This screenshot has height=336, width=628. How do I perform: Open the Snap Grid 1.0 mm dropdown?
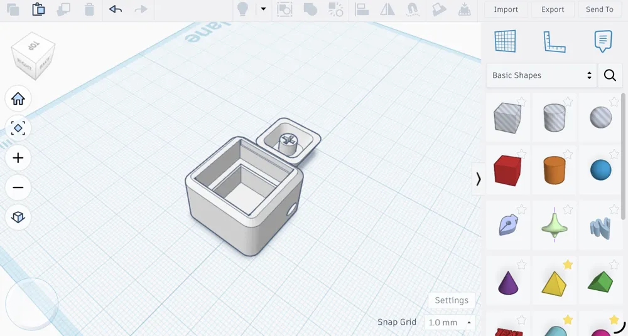tap(449, 322)
